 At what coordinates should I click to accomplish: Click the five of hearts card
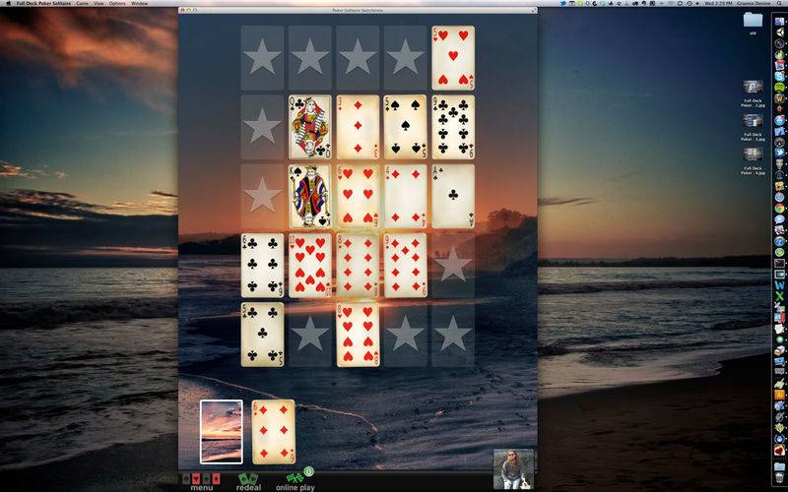coord(453,58)
